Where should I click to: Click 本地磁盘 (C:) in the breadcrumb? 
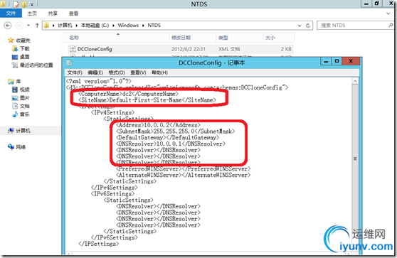(x=95, y=26)
